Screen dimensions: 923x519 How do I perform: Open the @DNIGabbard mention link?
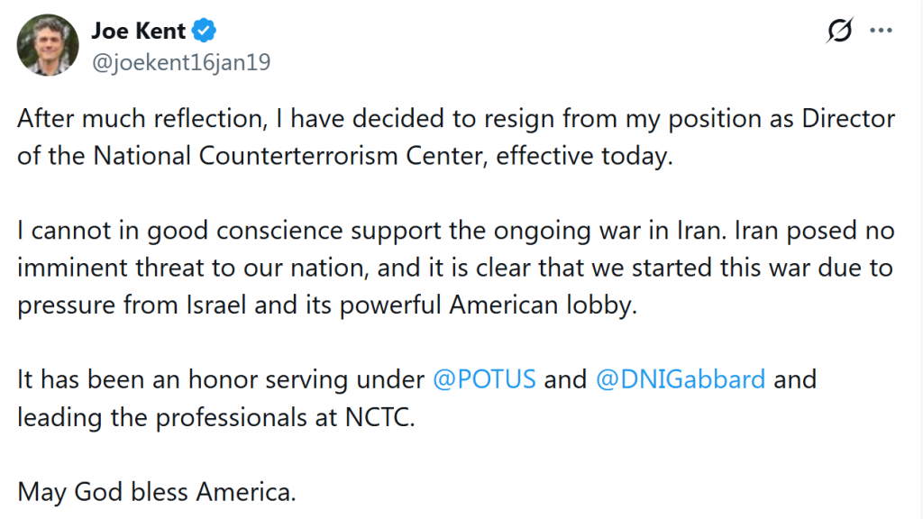pos(681,378)
